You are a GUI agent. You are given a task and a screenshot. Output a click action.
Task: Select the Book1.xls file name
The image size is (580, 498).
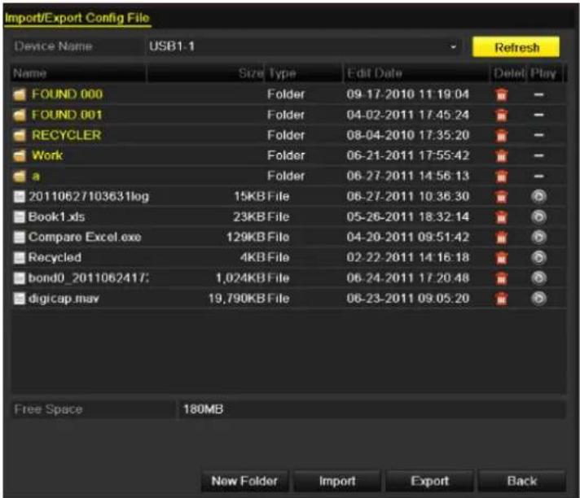[x=56, y=216]
